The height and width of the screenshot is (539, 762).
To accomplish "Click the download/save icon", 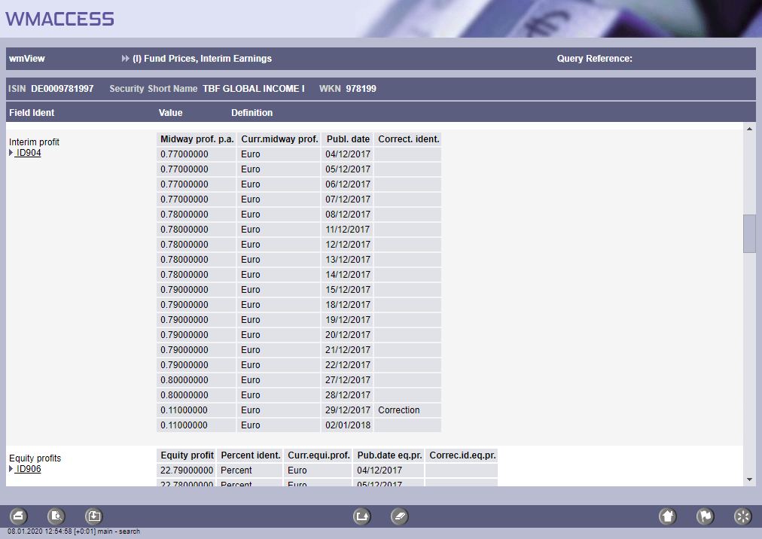I will coord(93,516).
